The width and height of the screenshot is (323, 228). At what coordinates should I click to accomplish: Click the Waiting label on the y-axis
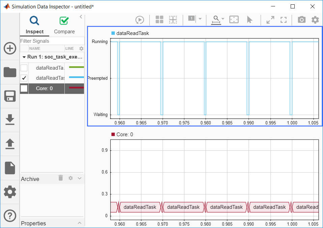pyautogui.click(x=100, y=115)
